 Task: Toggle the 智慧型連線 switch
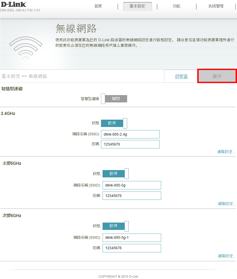point(114,99)
